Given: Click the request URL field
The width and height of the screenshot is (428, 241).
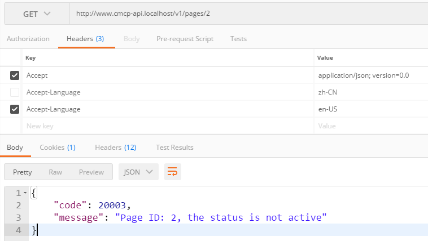Looking at the screenshot, I should (x=248, y=14).
